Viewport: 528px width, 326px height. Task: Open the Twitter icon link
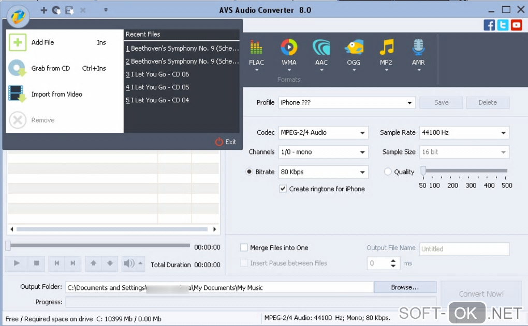[x=503, y=25]
